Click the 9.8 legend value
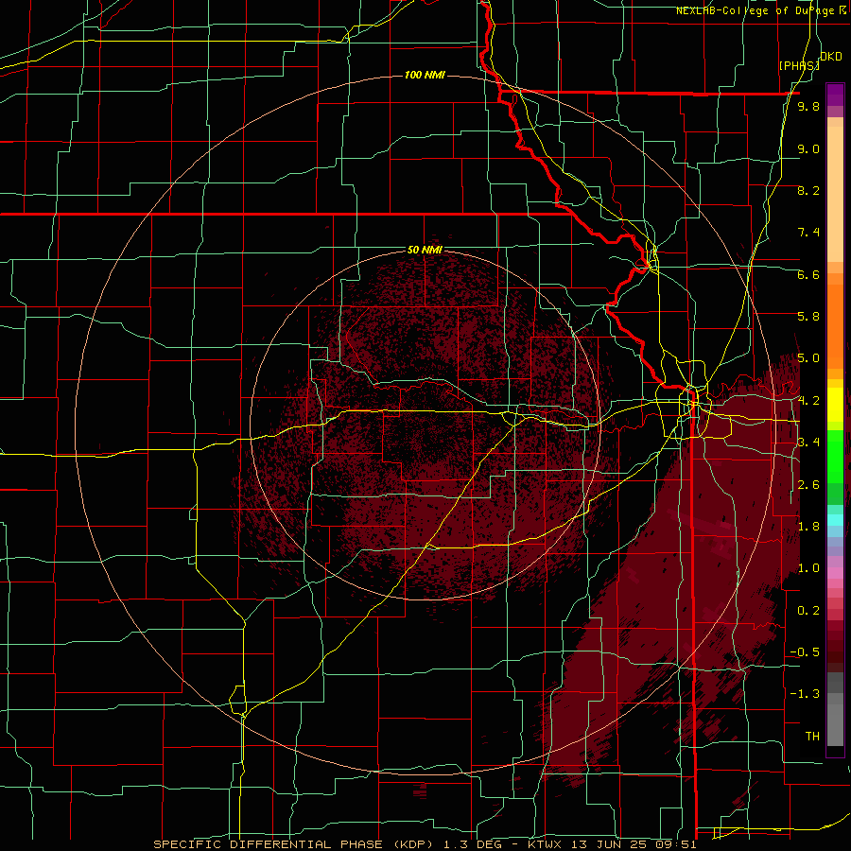Screen dimensions: 851x851 coord(808,107)
